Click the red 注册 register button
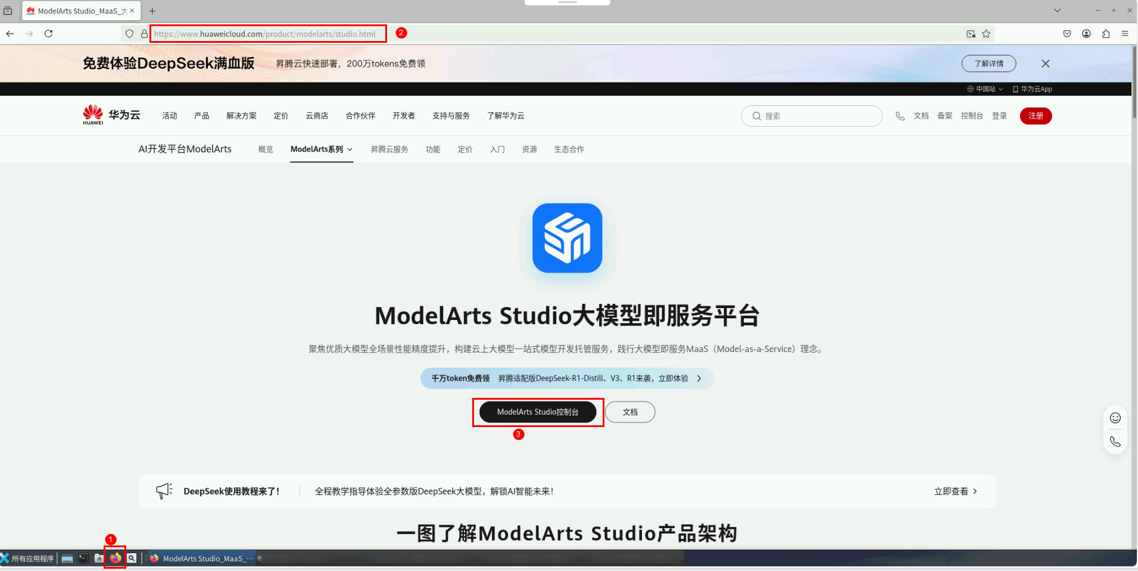 [1036, 115]
